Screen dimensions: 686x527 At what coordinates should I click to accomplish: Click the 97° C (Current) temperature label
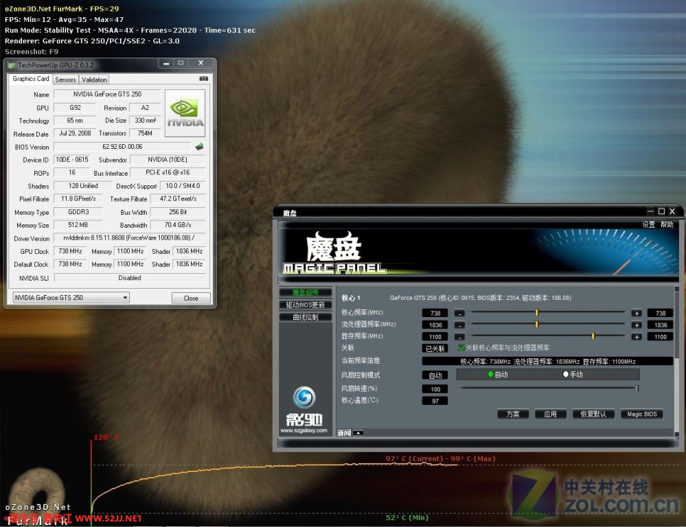[x=414, y=458]
